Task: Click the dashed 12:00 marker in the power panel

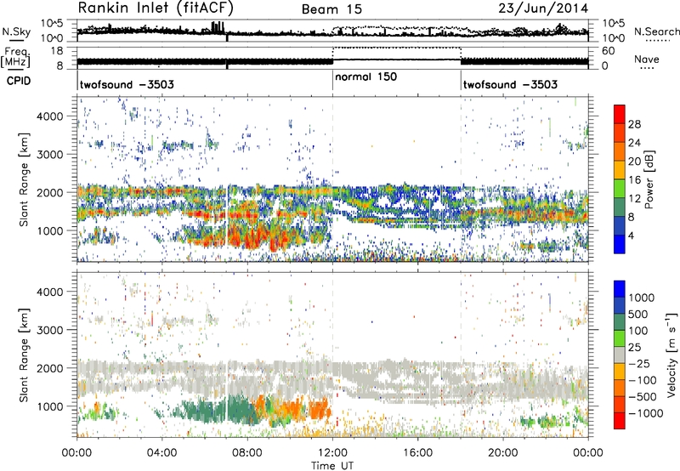Action: point(332,179)
